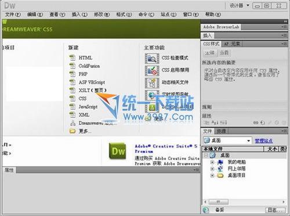The image size is (290, 216).
Task: Click the 大小 column header
Action: [272, 149]
